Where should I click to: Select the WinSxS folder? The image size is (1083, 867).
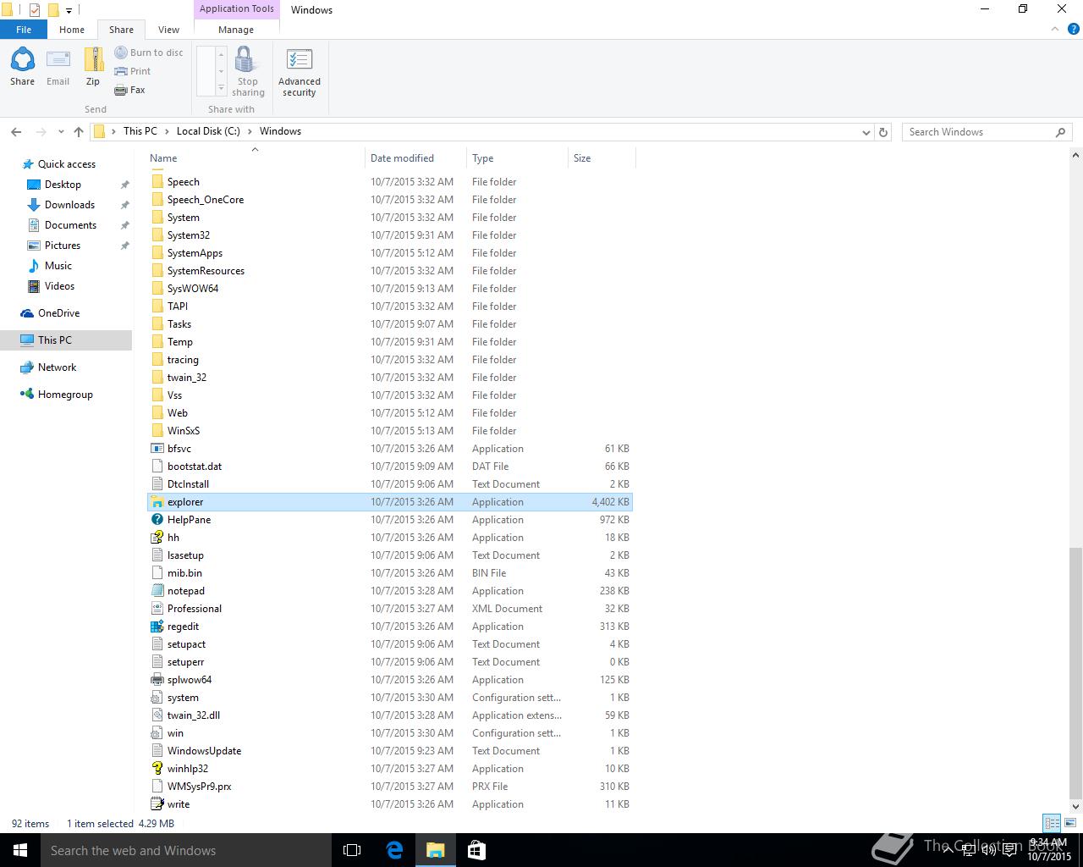(390, 431)
